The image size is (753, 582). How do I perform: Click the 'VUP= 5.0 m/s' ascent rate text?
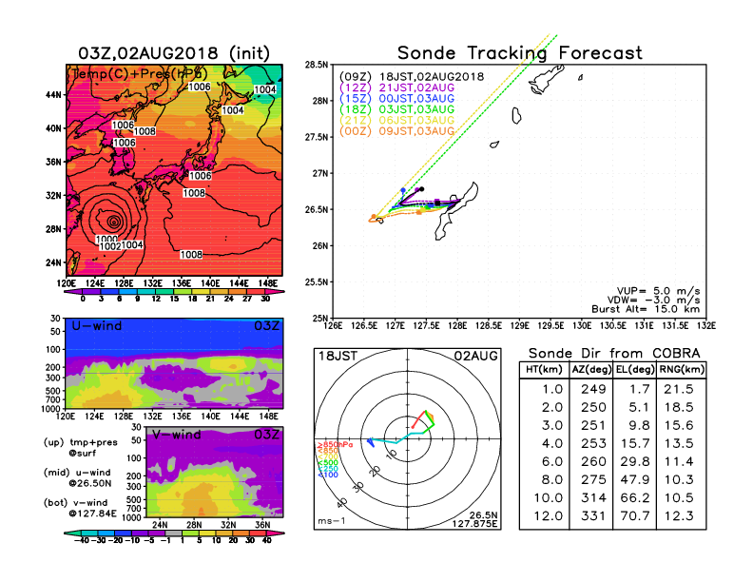(658, 291)
